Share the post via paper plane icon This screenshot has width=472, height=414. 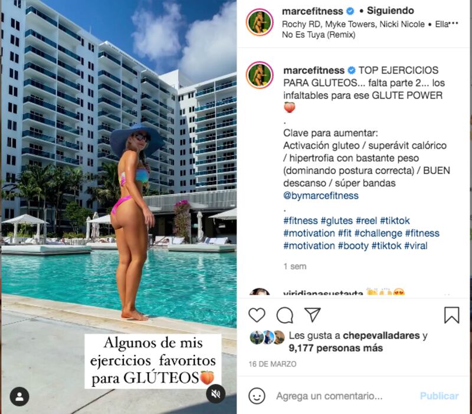pyautogui.click(x=312, y=315)
